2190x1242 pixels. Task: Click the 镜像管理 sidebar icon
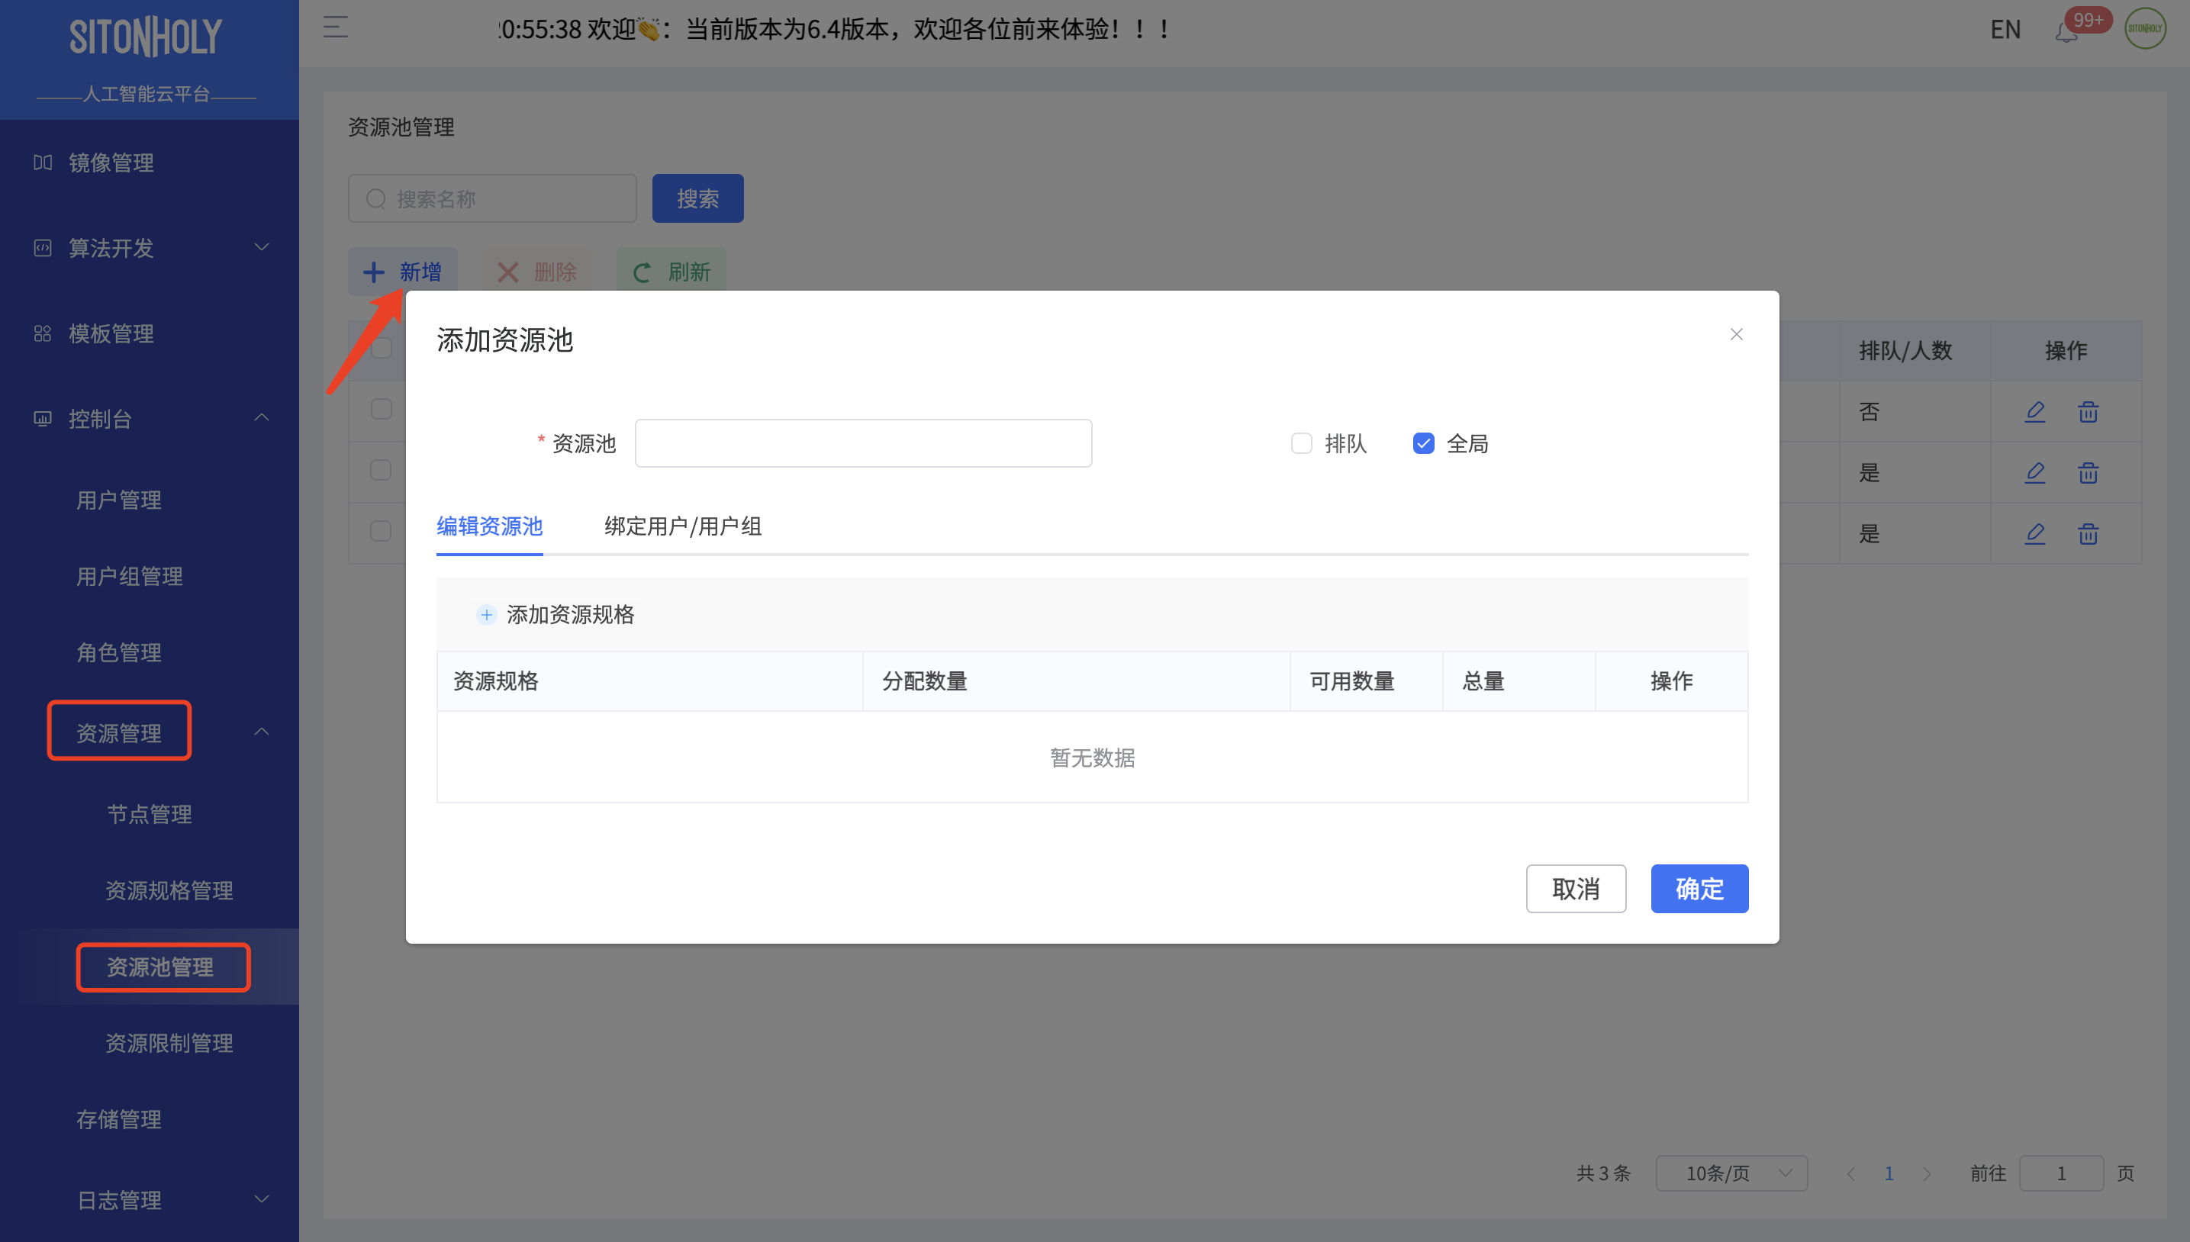click(43, 162)
